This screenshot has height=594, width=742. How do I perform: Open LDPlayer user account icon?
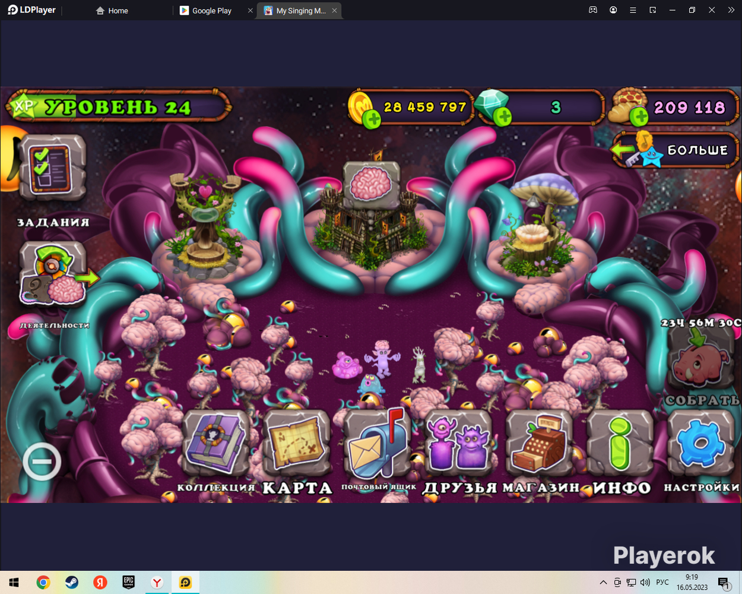tap(613, 10)
